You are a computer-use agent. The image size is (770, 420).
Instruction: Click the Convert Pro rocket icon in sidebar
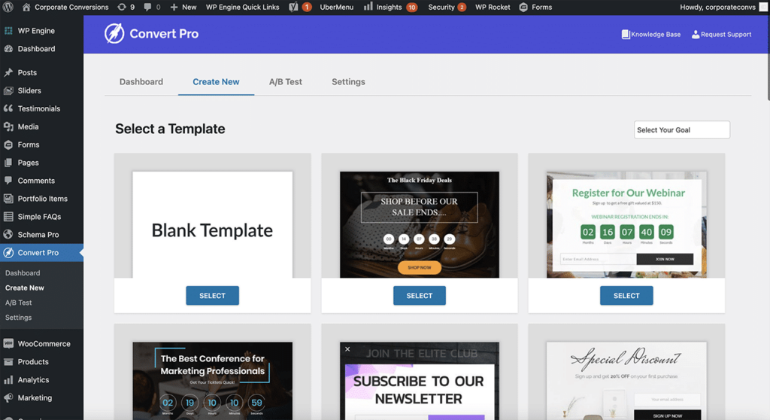tap(8, 253)
